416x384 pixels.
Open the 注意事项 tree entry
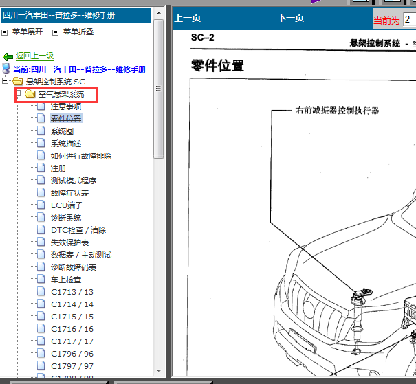(66, 106)
